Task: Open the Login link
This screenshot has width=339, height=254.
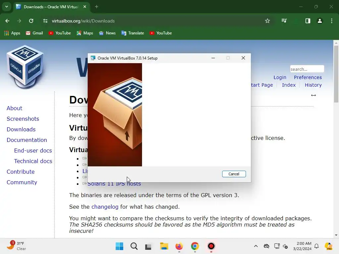Action: point(280,77)
